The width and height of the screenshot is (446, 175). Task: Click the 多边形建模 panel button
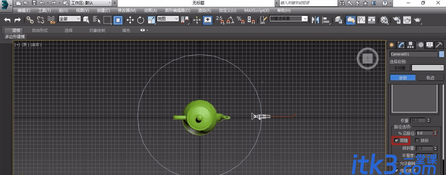(x=15, y=37)
